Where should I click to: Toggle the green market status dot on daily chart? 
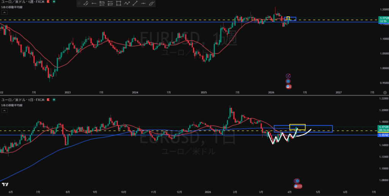[x=54, y=100]
